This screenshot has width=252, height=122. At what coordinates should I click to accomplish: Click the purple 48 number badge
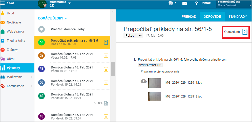[x=41, y=116]
